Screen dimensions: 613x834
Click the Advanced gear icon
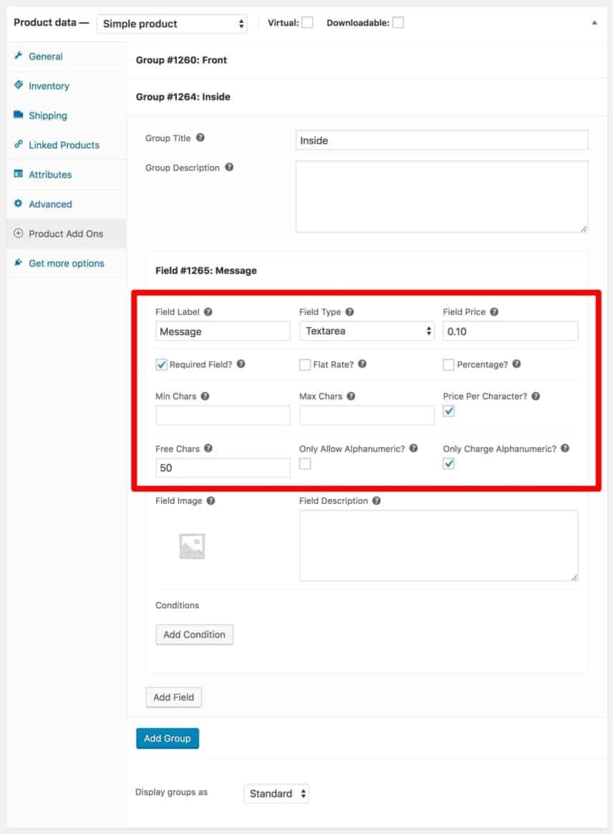point(20,204)
